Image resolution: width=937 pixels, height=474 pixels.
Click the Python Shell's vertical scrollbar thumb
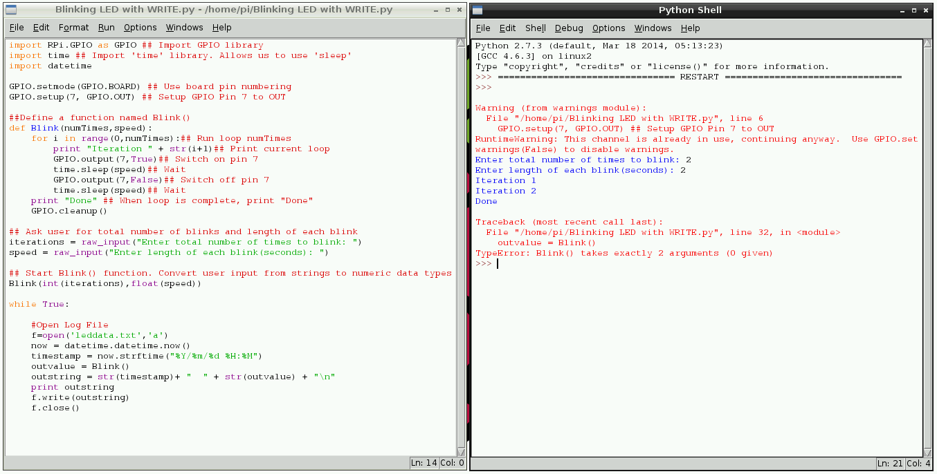(928, 247)
